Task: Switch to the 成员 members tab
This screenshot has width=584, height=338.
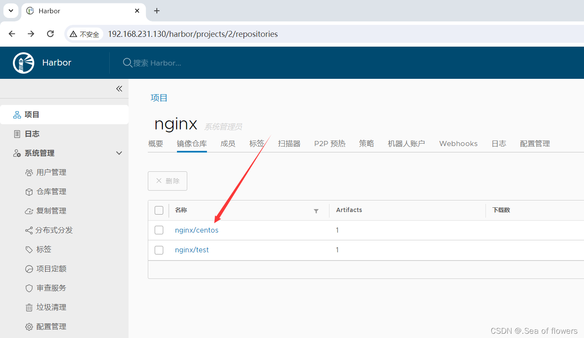Action: click(x=228, y=144)
